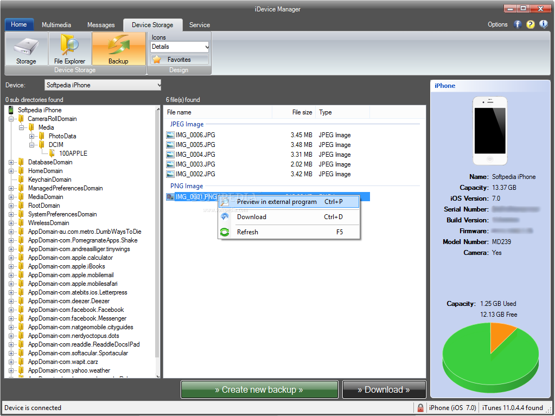The width and height of the screenshot is (555, 416).
Task: Open the Storage view icon
Action: click(26, 49)
